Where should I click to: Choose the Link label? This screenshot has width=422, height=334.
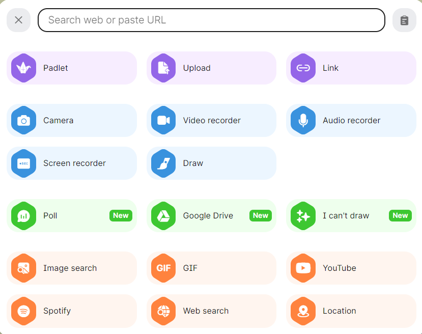click(330, 68)
